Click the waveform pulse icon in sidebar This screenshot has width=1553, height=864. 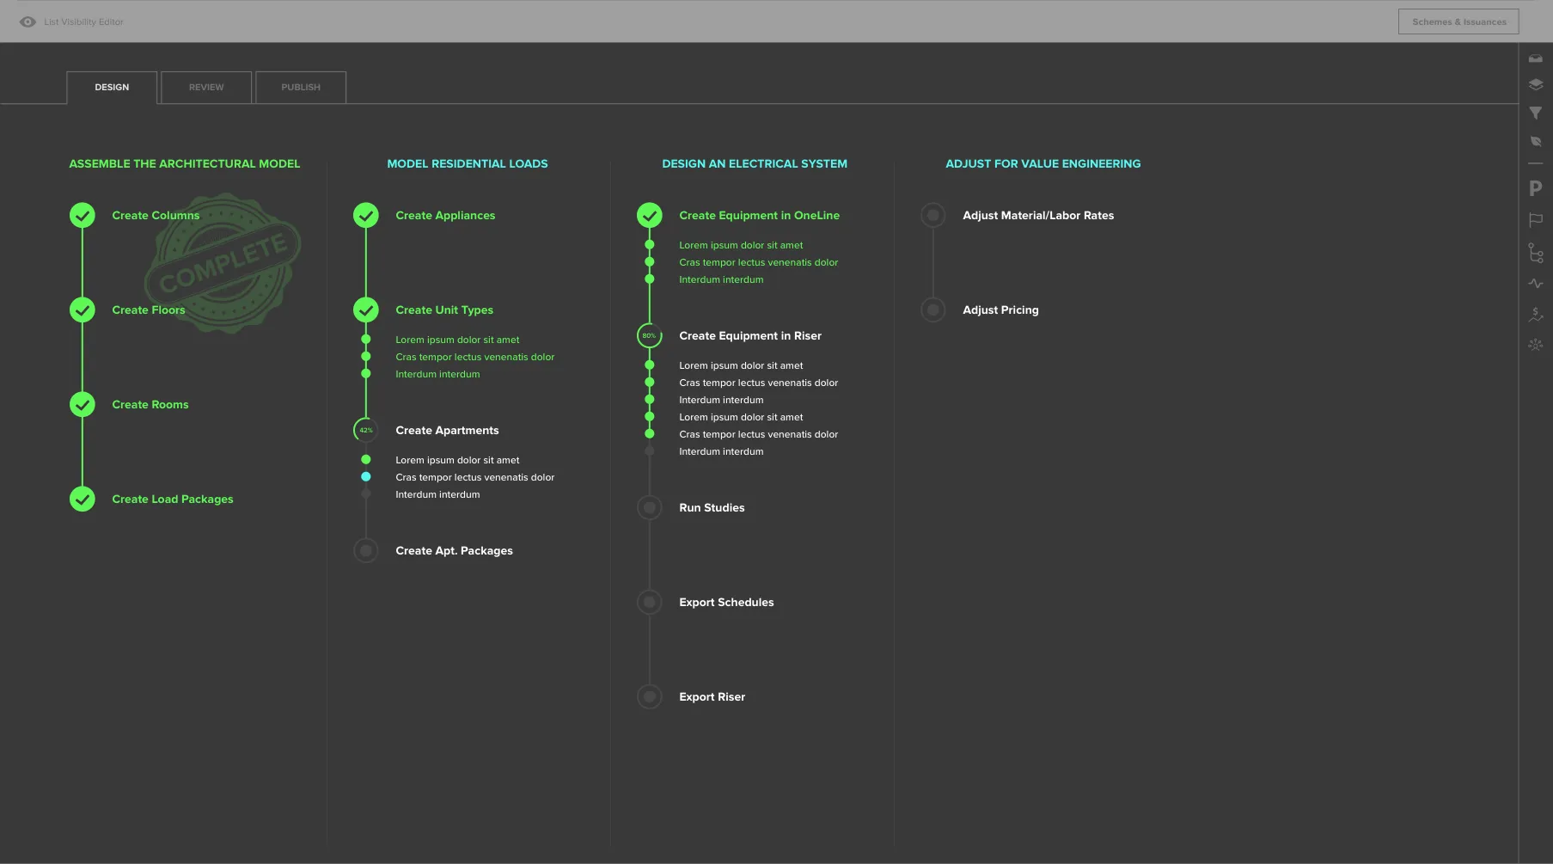[1535, 283]
